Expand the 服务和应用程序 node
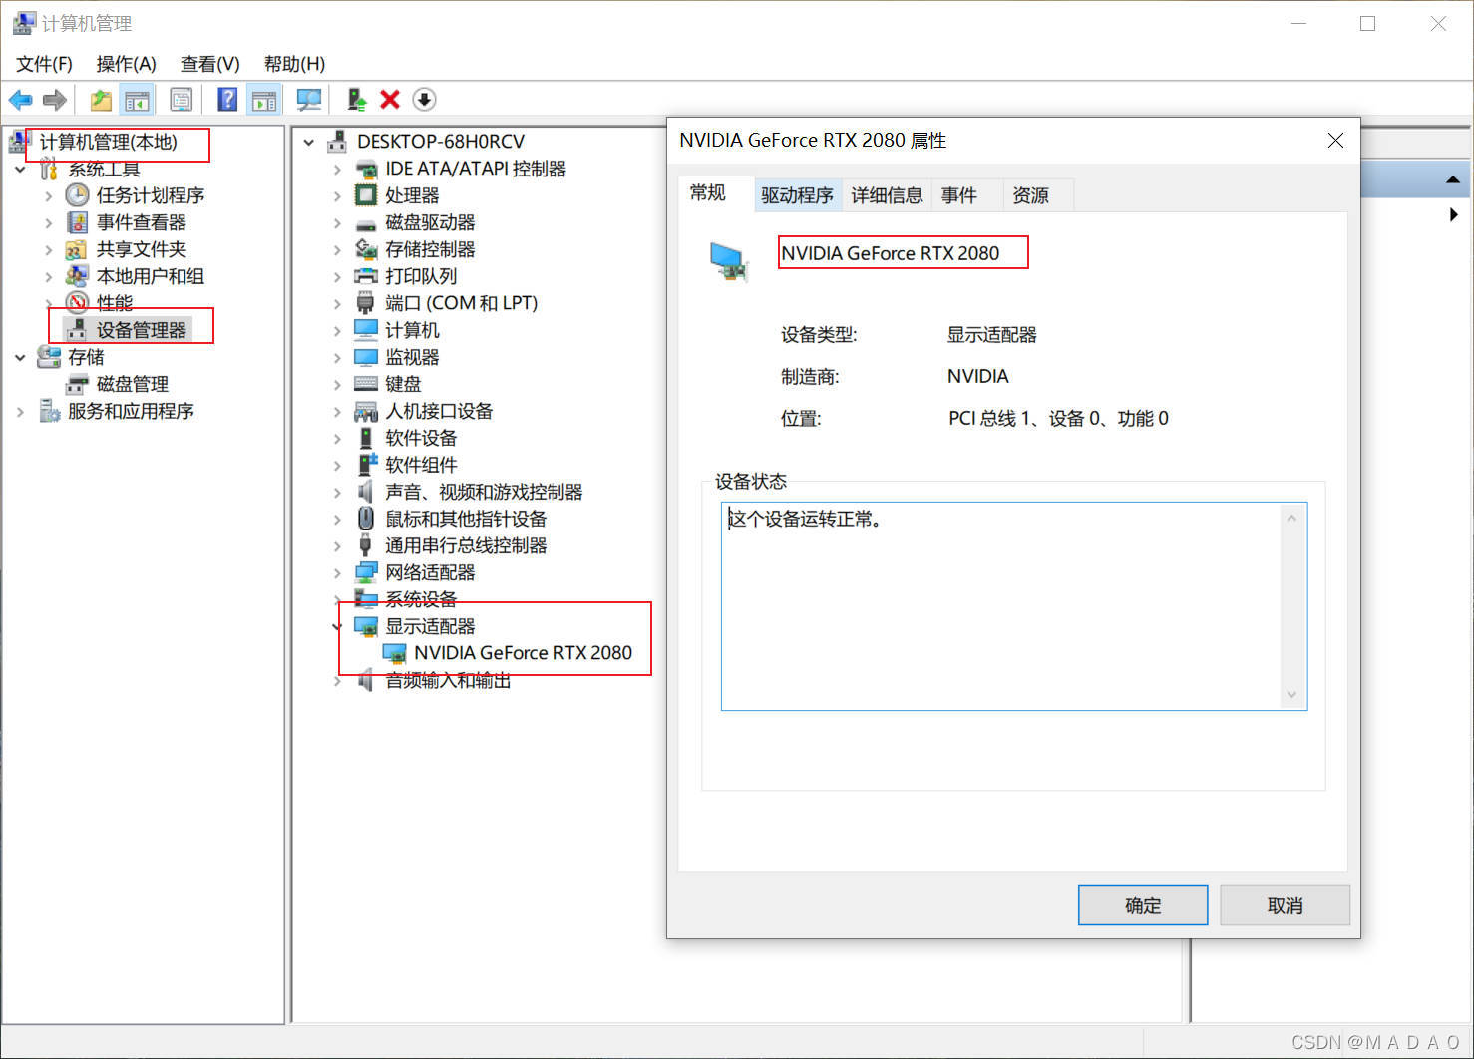The height and width of the screenshot is (1059, 1474). point(20,410)
